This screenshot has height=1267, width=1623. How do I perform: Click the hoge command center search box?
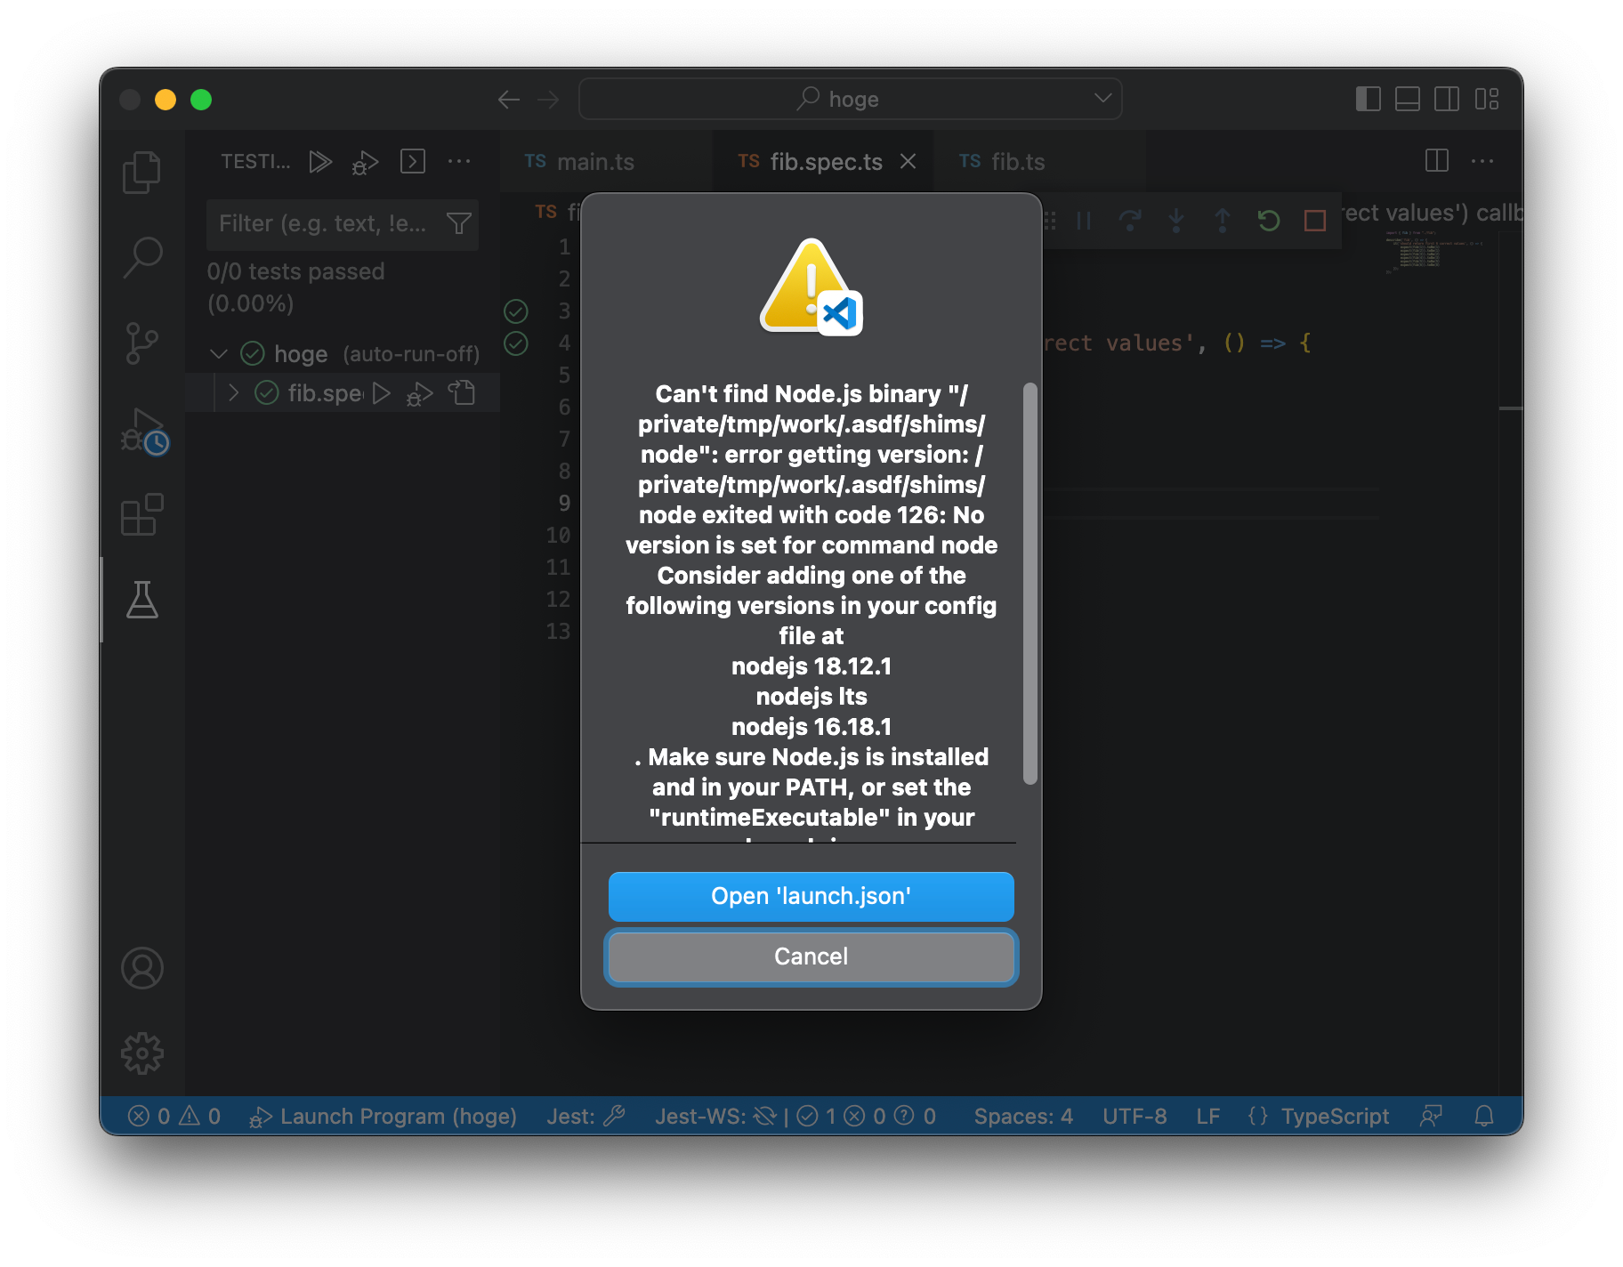click(851, 99)
